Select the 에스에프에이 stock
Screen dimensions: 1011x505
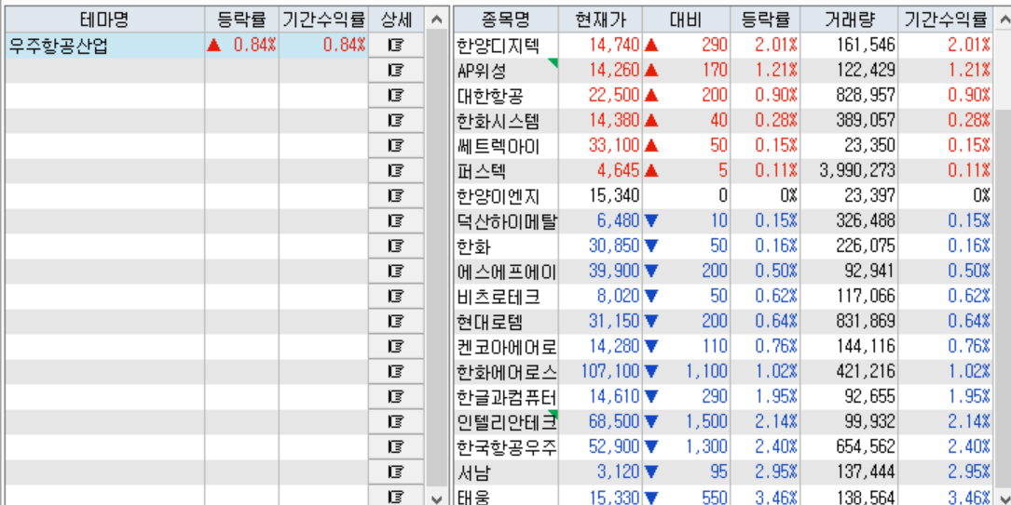[x=507, y=271]
